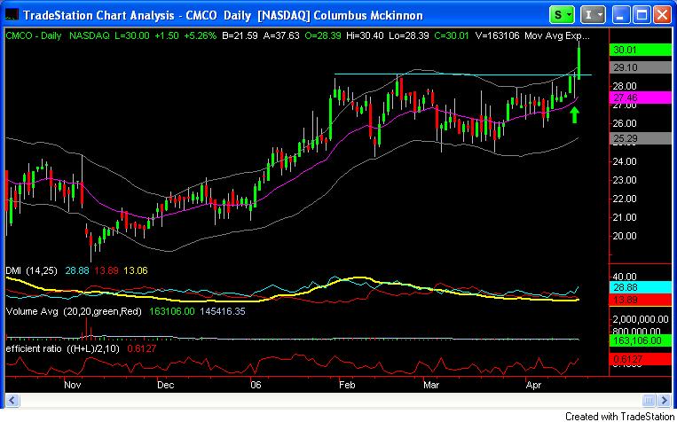Click the 40.00 DMI axis label
This screenshot has width=677, height=422.
pyautogui.click(x=625, y=276)
